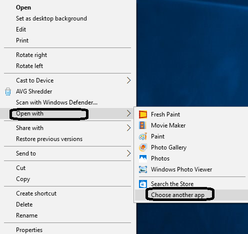This screenshot has width=248, height=234.
Task: Click the AVG Shredder trash icon
Action: (x=8, y=91)
